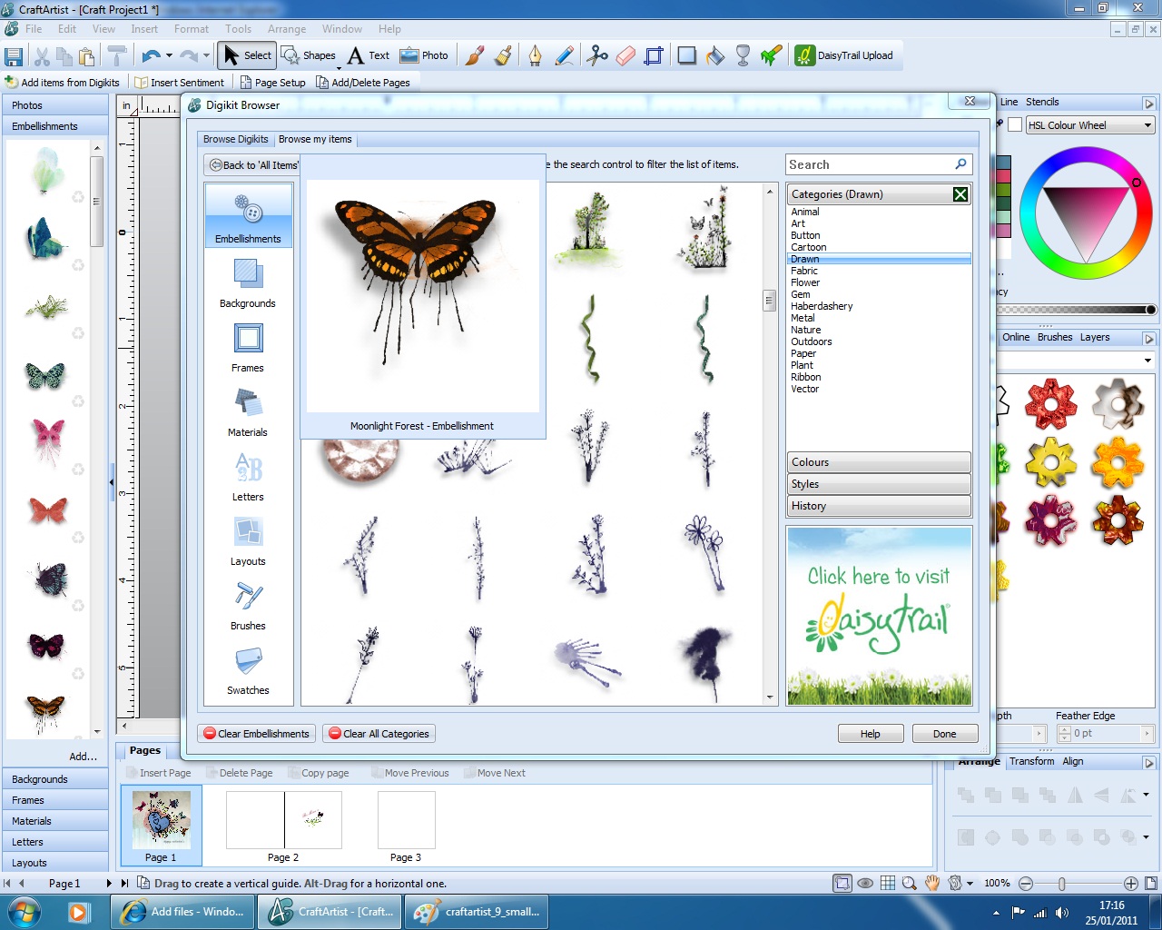Toggle the eye view icon in status bar
This screenshot has height=930, width=1162.
[x=865, y=883]
